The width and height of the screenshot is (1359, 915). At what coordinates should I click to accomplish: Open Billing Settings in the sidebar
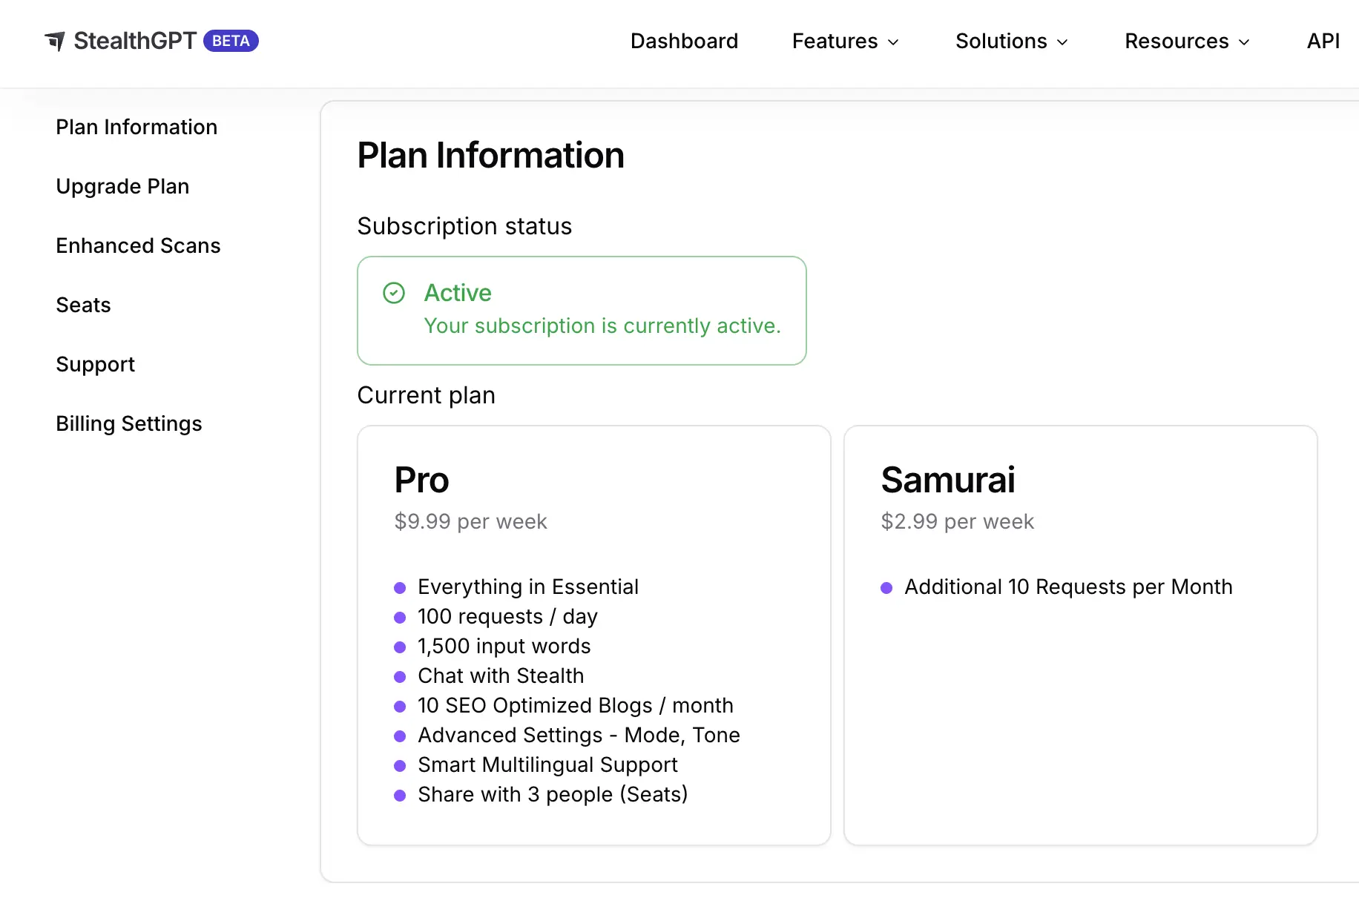(129, 423)
